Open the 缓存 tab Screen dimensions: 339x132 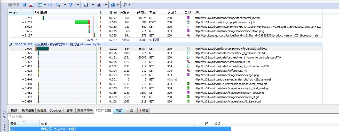coord(69,111)
